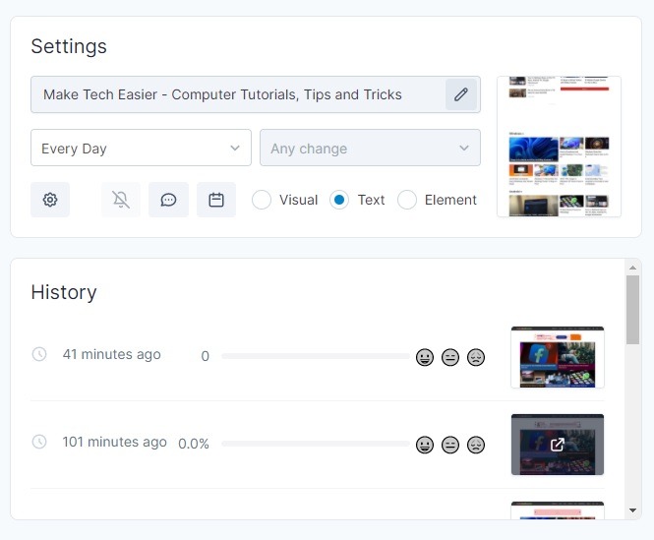Rate 101 minutes ago check with happy face
Image resolution: width=654 pixels, height=540 pixels.
click(425, 445)
